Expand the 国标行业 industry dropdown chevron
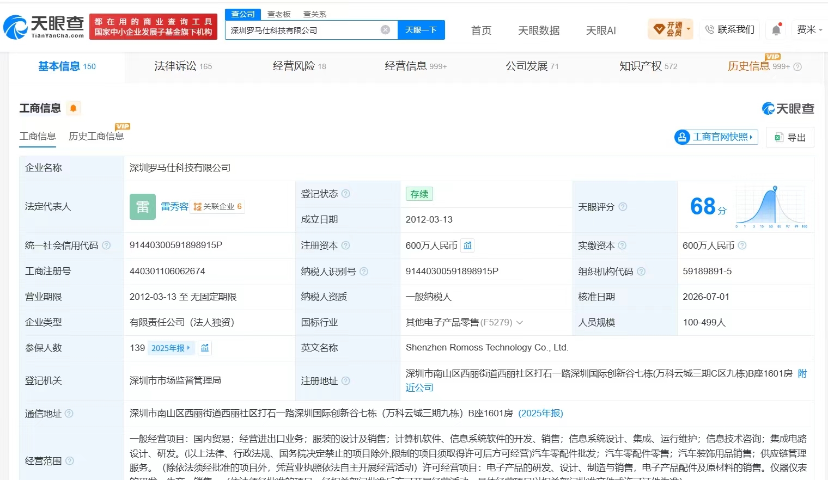 point(520,323)
